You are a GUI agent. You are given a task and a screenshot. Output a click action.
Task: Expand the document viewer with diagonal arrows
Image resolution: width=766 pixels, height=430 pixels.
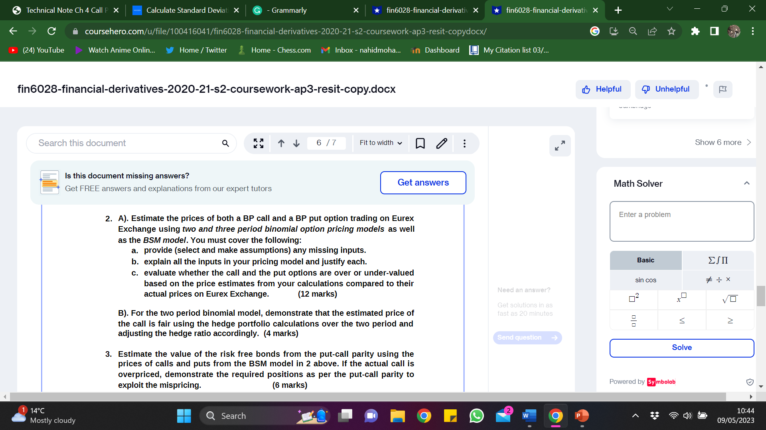click(x=560, y=146)
